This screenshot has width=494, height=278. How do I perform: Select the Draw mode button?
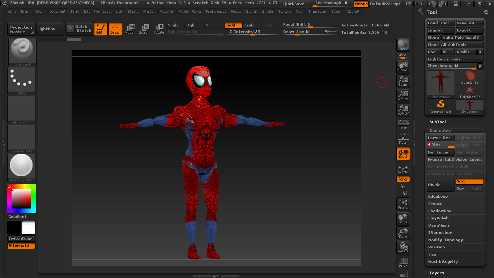[x=115, y=29]
